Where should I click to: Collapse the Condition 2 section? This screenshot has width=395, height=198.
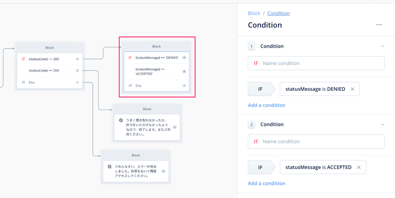coord(382,124)
